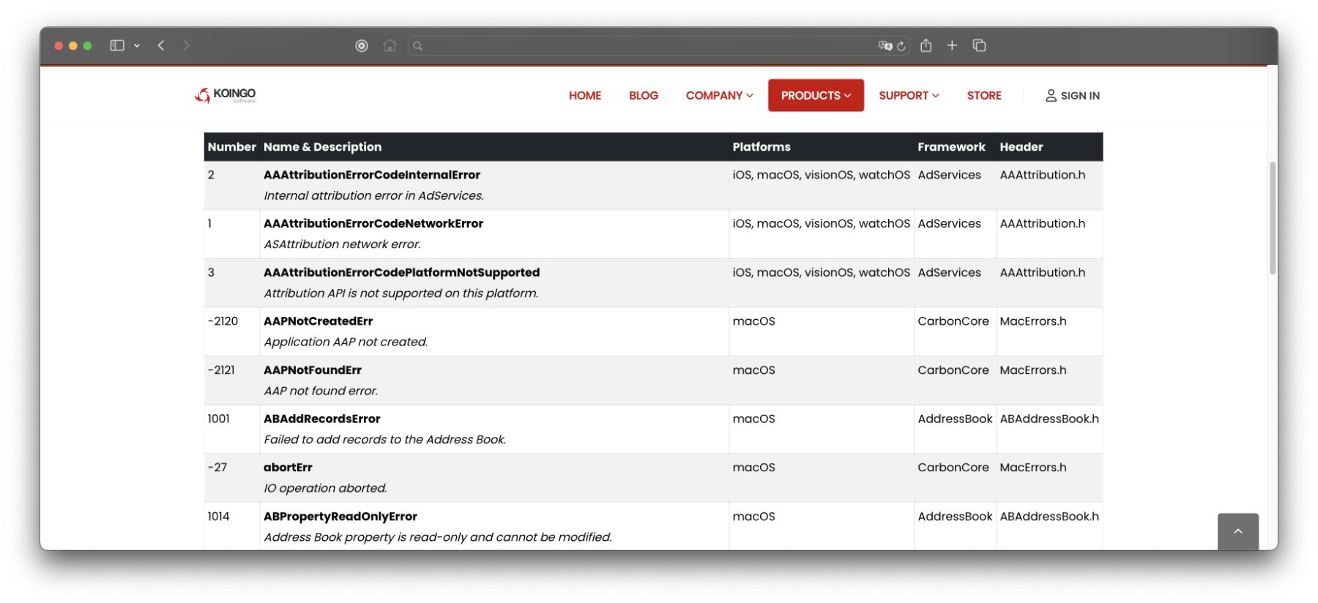Click the privacy report shield icon
The width and height of the screenshot is (1318, 603).
(x=362, y=45)
